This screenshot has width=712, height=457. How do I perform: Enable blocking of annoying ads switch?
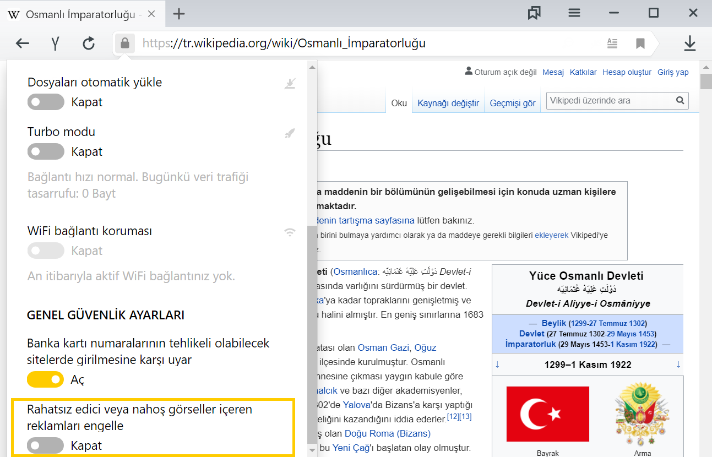click(46, 445)
